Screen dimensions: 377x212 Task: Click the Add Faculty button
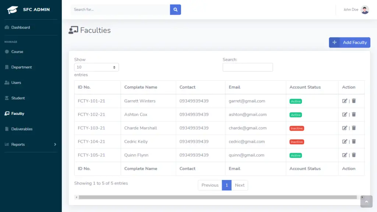tap(349, 42)
